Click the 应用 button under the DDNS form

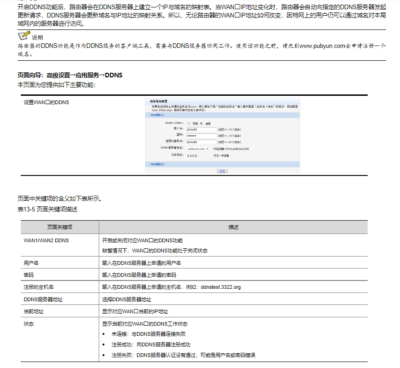(222, 171)
